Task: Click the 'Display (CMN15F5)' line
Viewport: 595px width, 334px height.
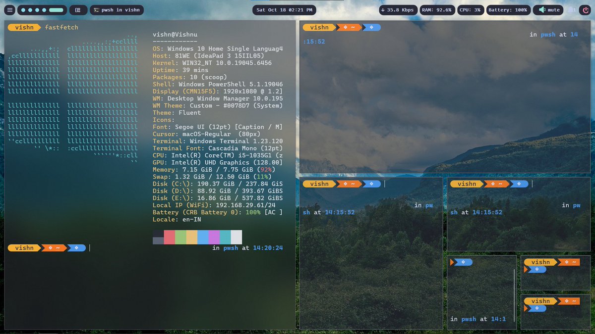Action: [x=218, y=92]
